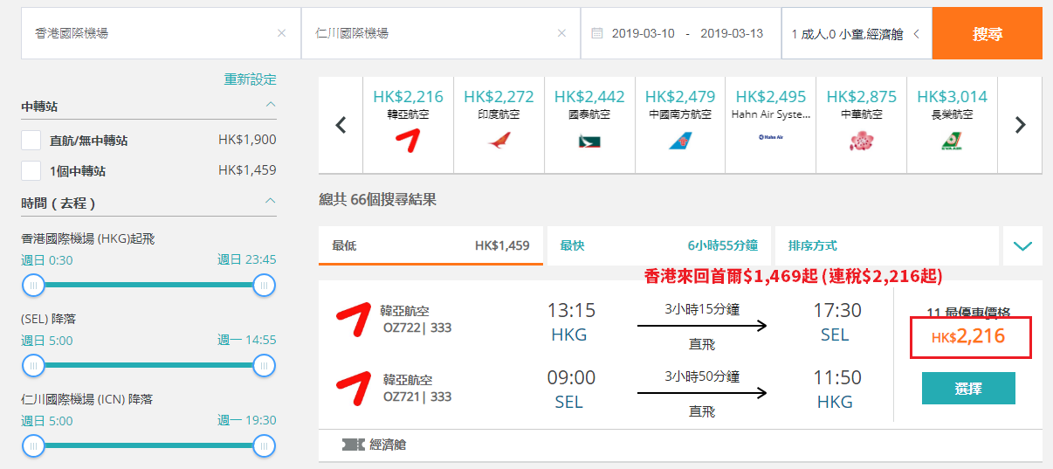Click the 韓亞航空 logo in the airline carousel

click(x=408, y=140)
